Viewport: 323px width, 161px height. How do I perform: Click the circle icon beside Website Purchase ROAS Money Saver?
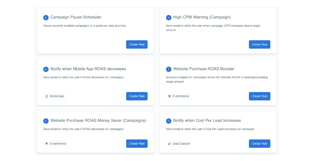pyautogui.click(x=46, y=121)
